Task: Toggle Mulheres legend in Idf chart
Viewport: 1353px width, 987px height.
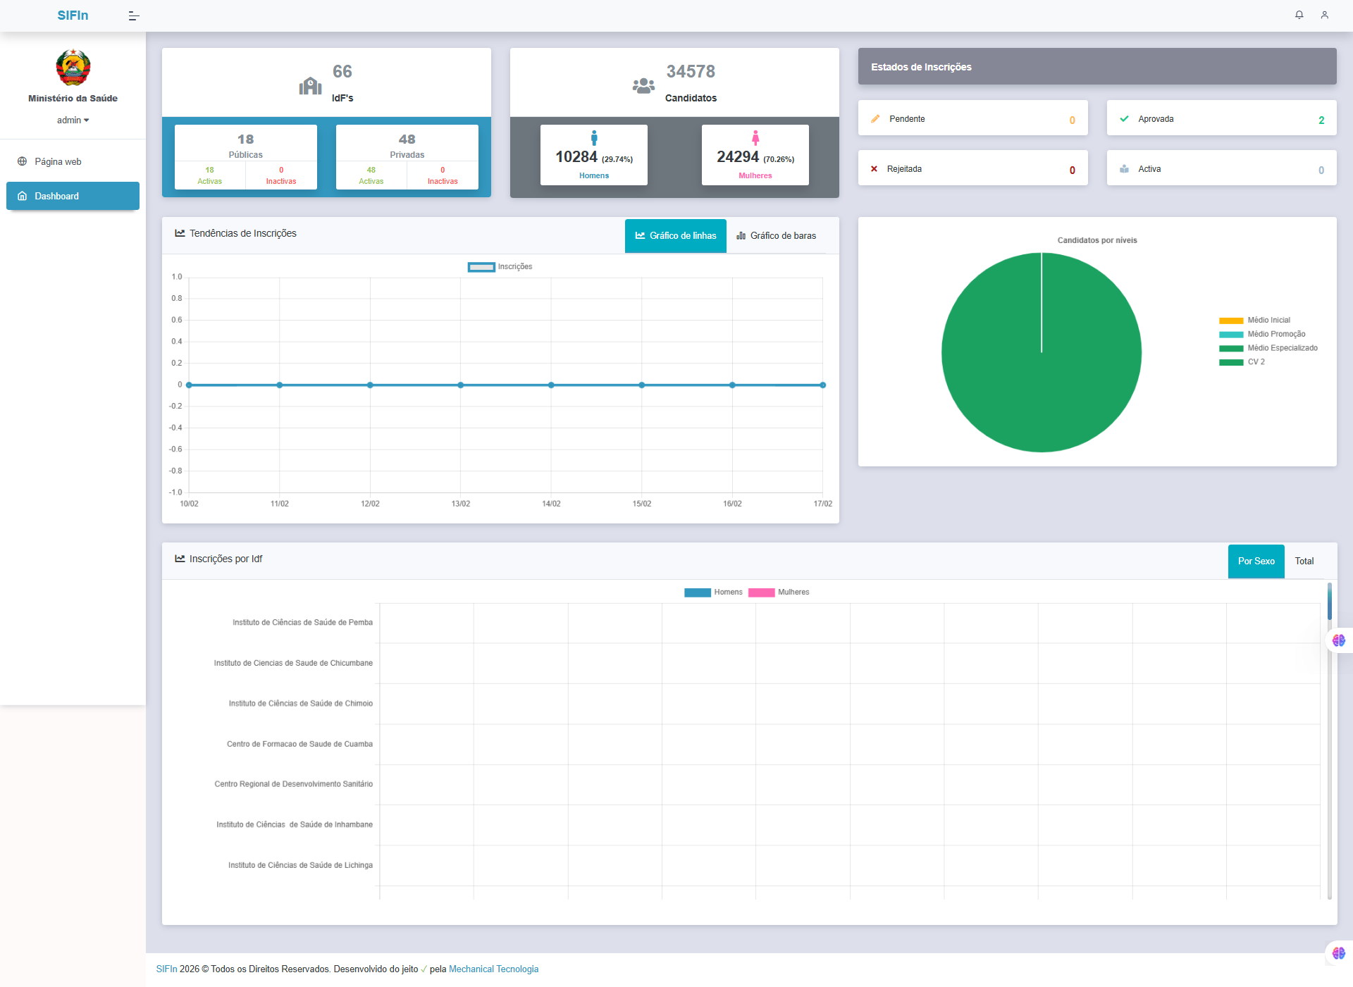Action: click(x=779, y=592)
